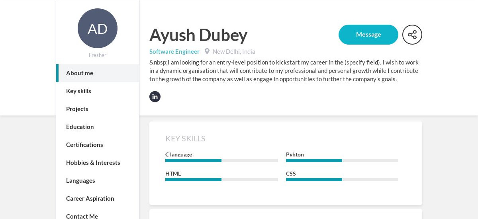478x219 pixels.
Task: Jump to Education section
Action: [98, 127]
